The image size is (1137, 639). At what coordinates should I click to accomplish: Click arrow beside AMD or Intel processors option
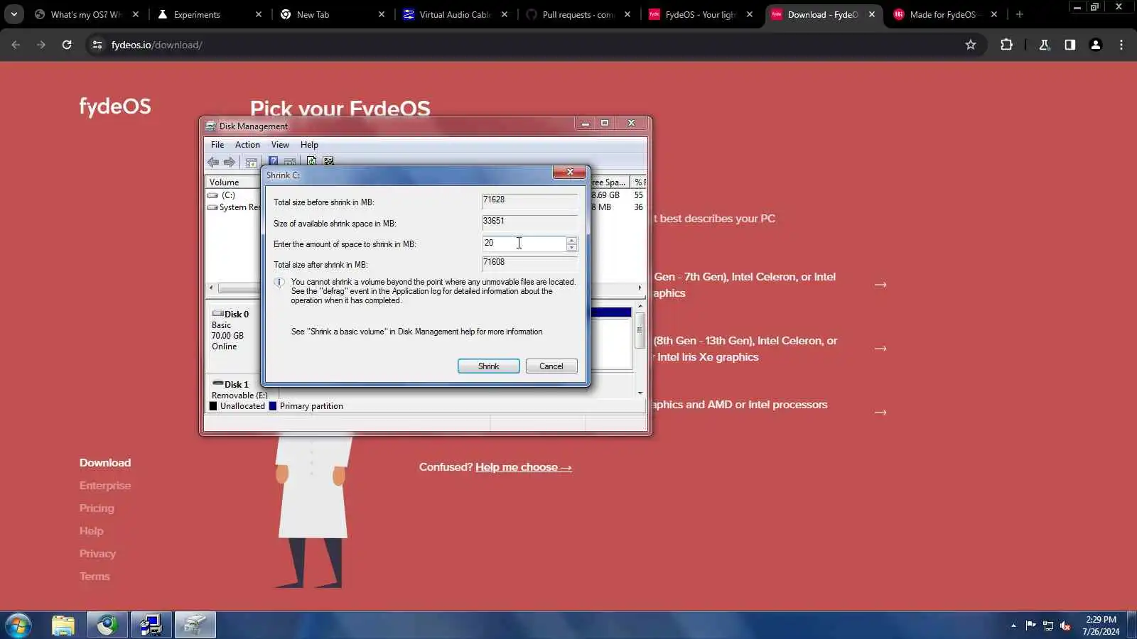point(880,413)
